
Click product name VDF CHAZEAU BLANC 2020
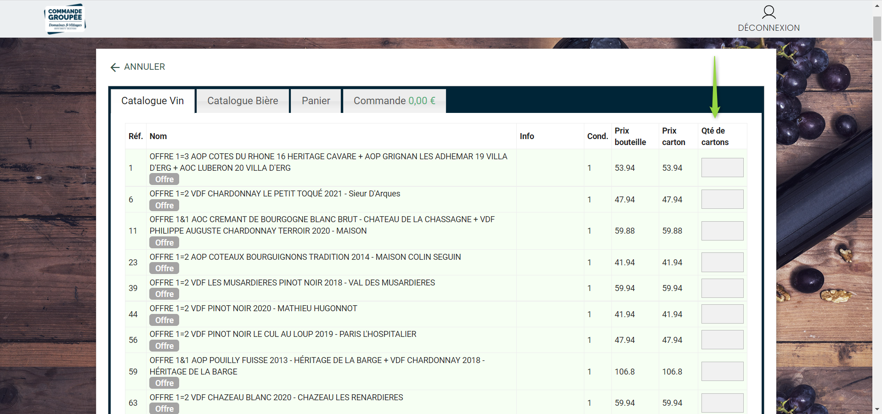(276, 397)
